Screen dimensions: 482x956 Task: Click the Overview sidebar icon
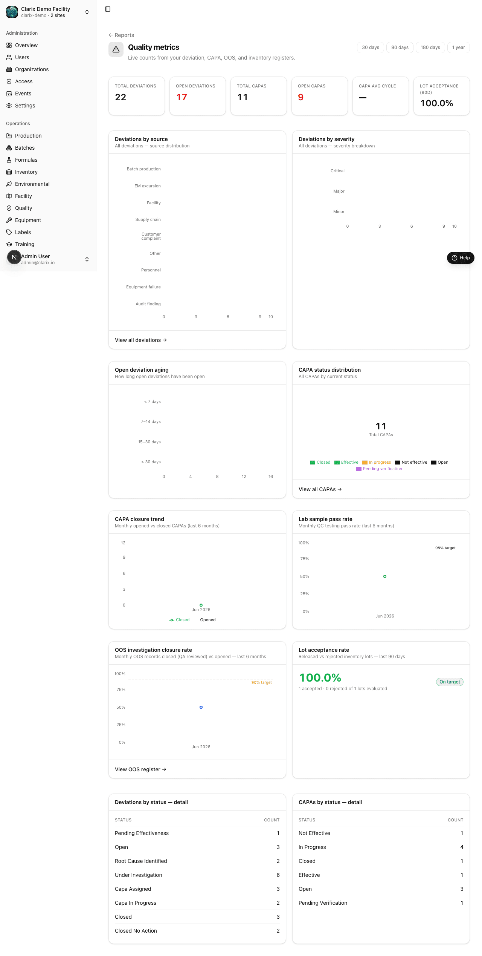point(9,45)
